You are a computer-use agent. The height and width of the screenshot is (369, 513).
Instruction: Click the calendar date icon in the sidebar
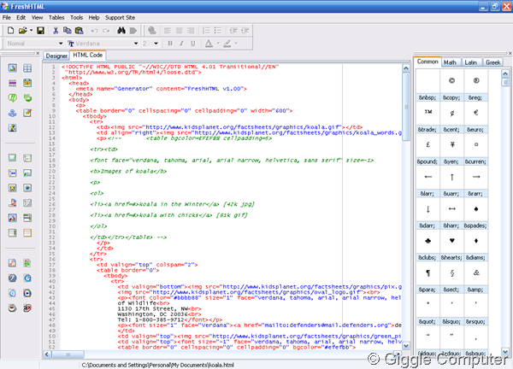point(27,83)
